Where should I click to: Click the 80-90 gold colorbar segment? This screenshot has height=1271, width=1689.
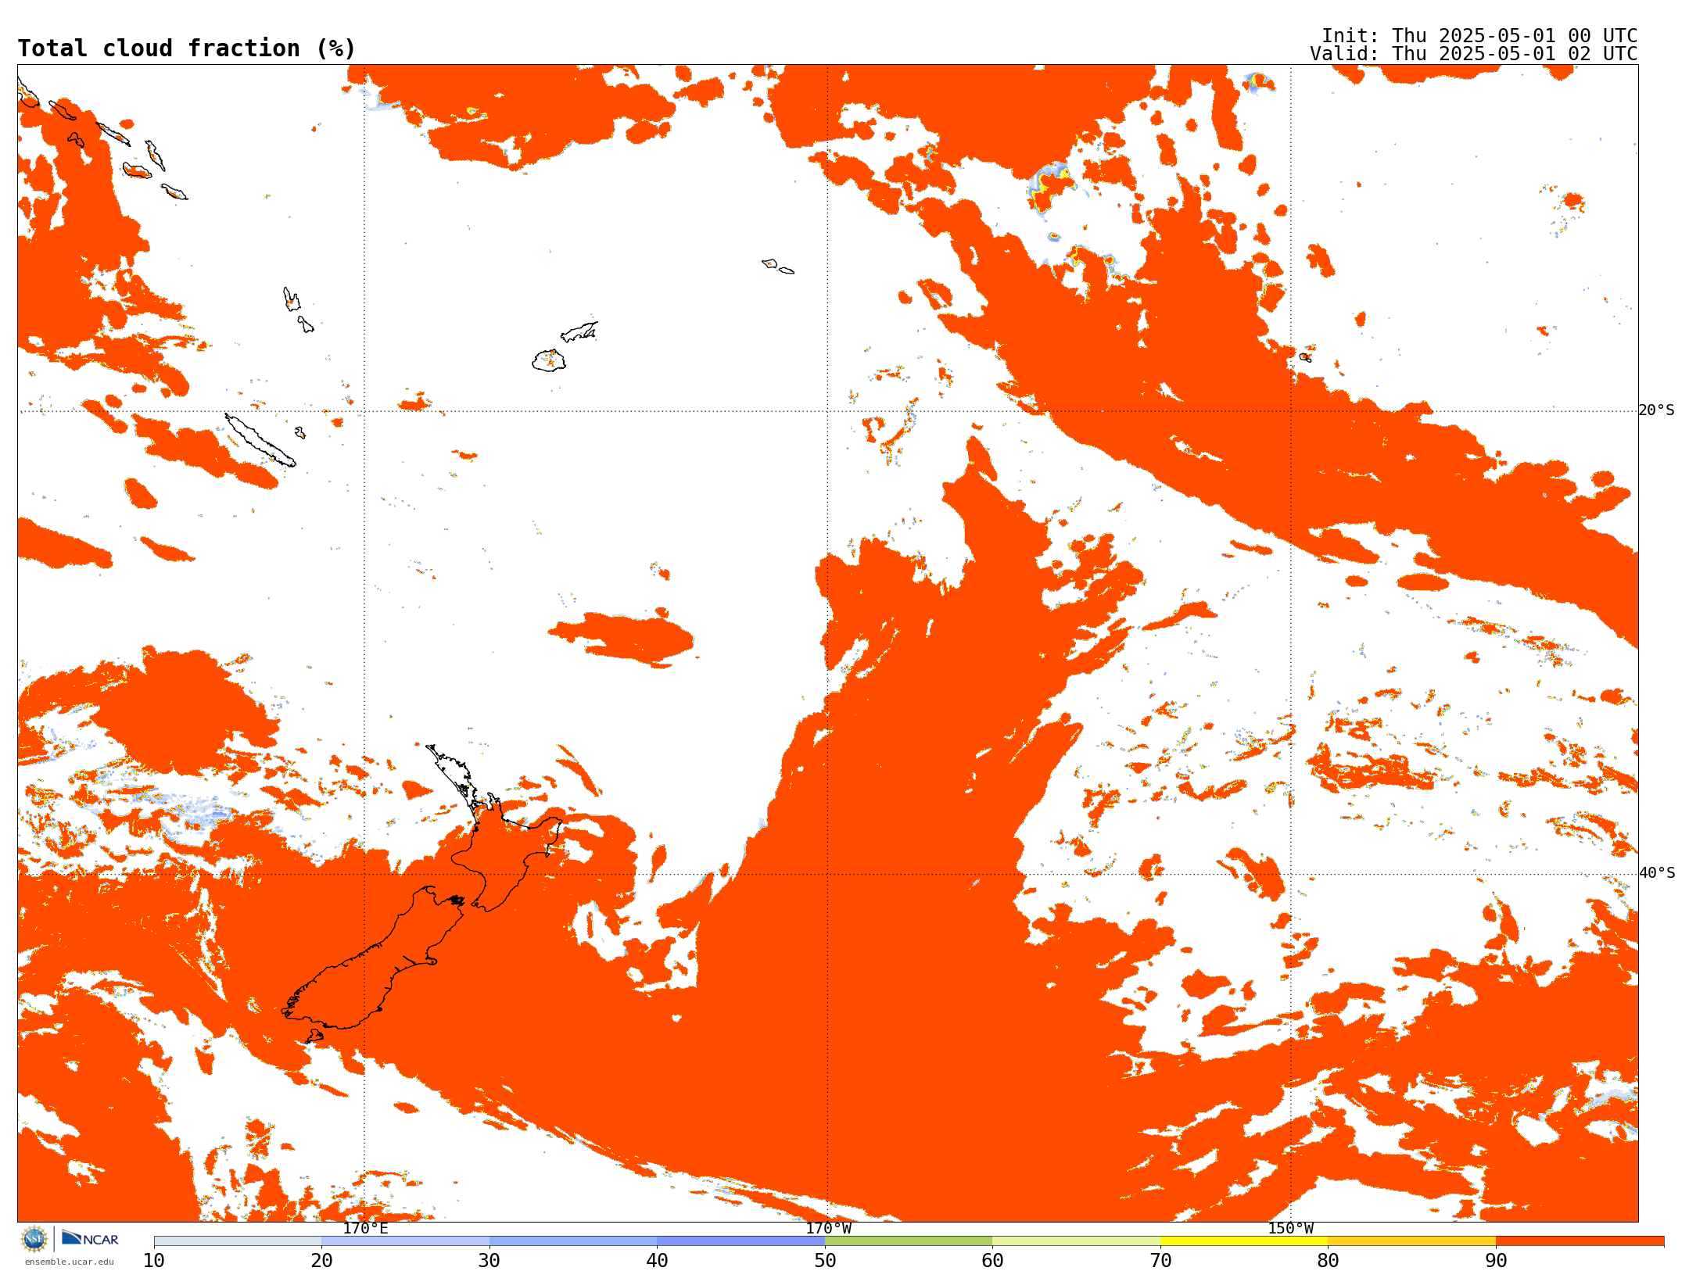pos(1412,1241)
